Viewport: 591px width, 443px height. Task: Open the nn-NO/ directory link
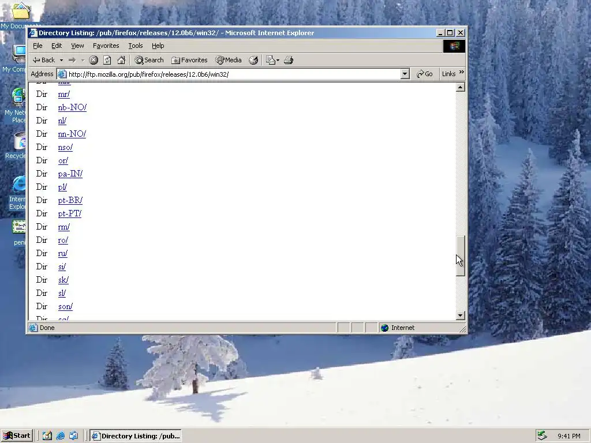(x=72, y=134)
